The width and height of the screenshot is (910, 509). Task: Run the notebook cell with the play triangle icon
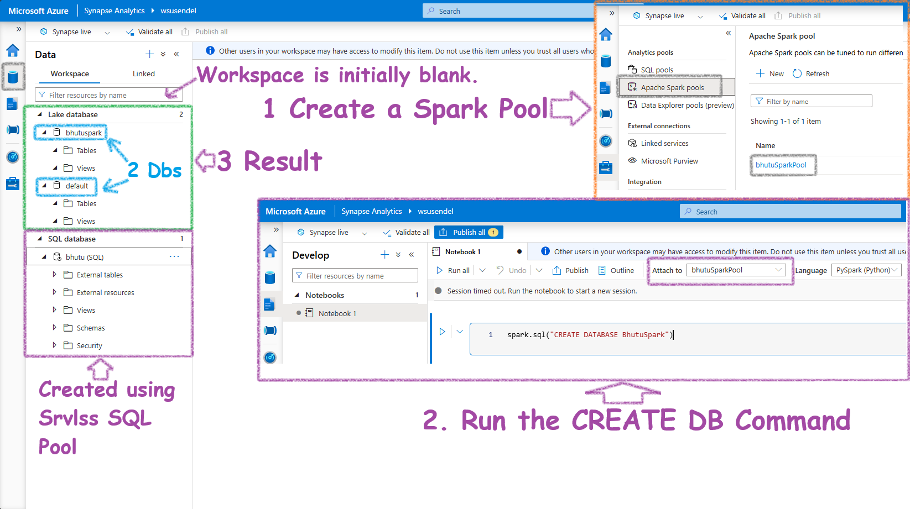tap(443, 332)
